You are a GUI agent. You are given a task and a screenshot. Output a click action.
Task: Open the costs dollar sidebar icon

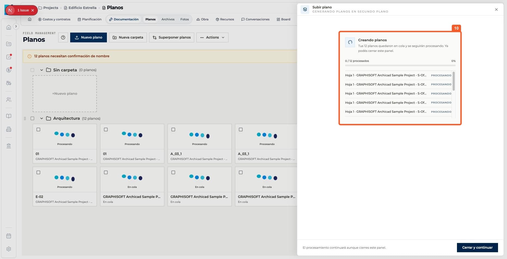(9, 70)
